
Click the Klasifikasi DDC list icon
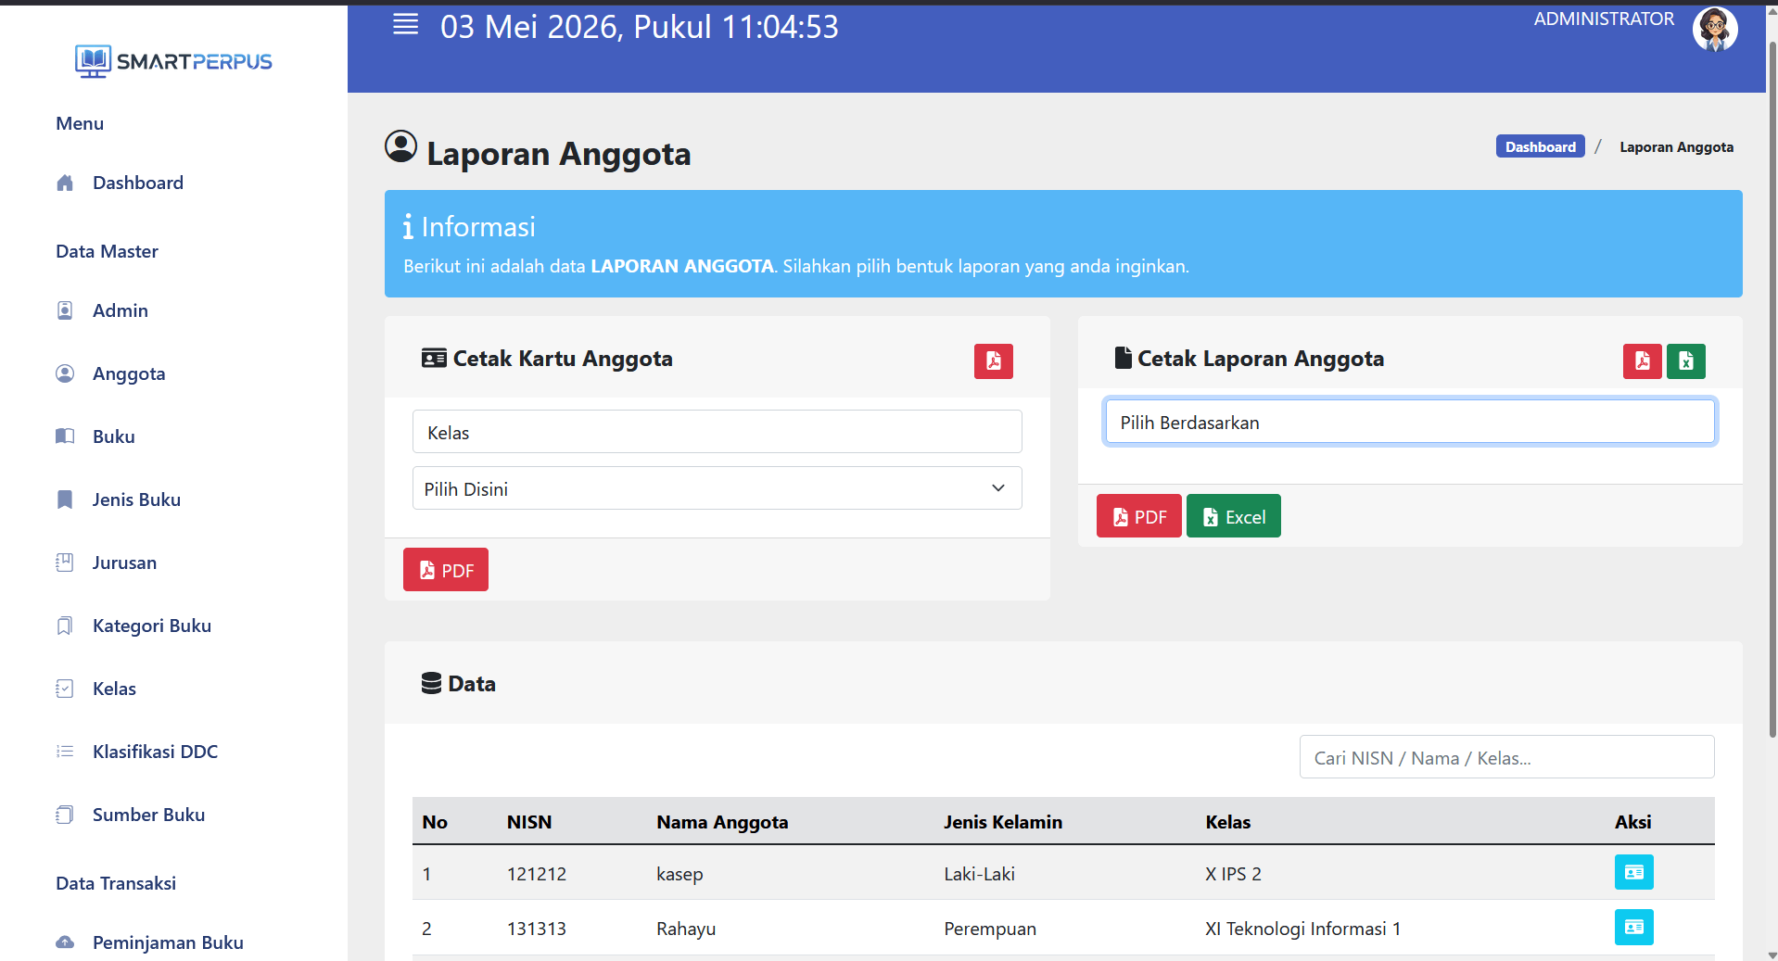point(65,752)
